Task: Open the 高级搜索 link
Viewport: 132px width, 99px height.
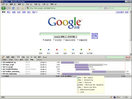Action: pos(95,34)
